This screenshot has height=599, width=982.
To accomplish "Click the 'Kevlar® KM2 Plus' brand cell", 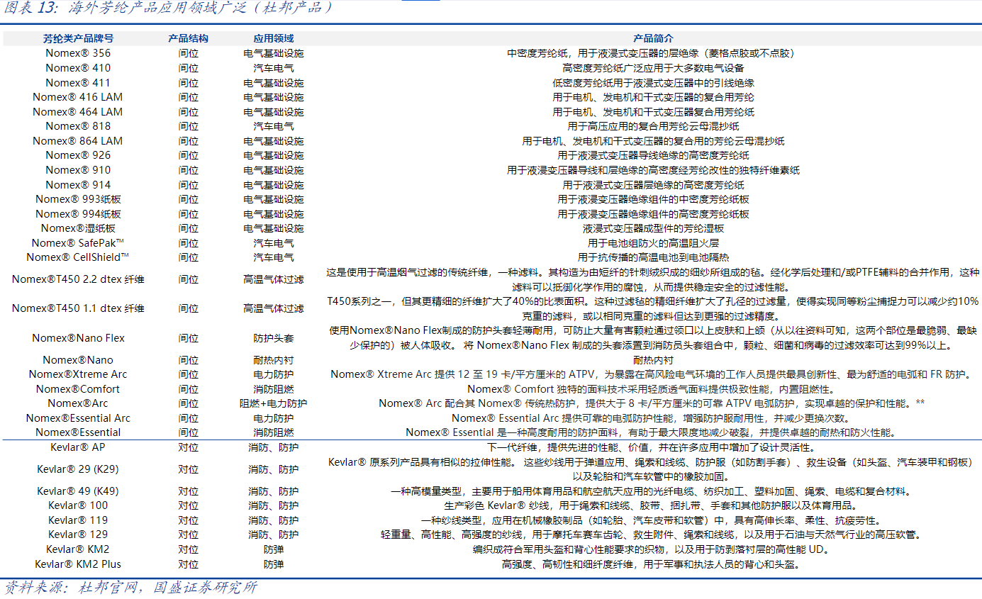I will tap(78, 564).
